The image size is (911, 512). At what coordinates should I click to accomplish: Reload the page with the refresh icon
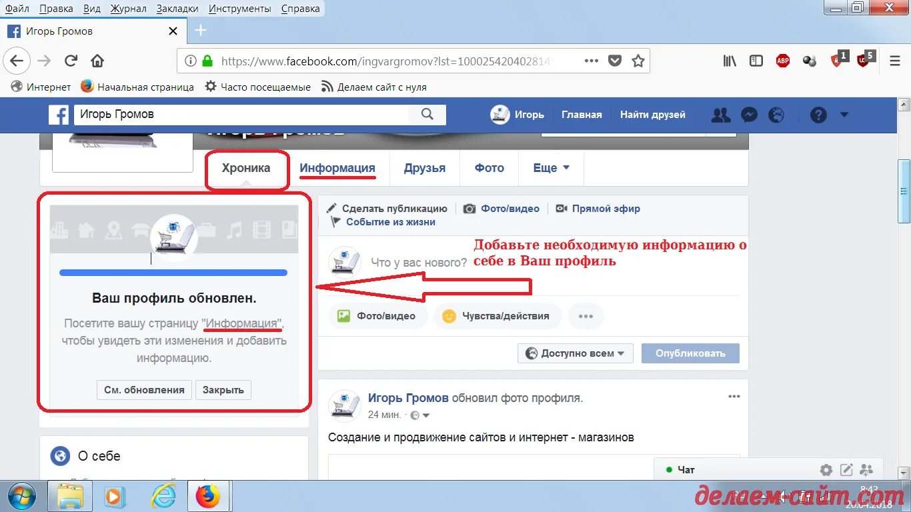coord(71,61)
